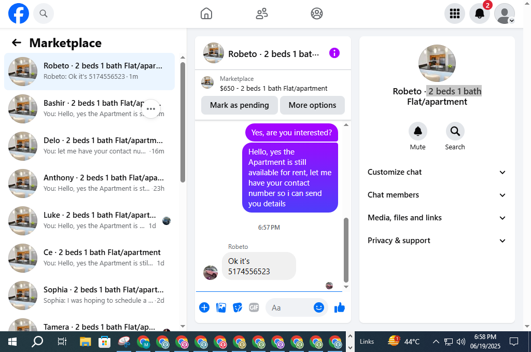
Task: Expand the Chat members section
Action: (x=437, y=195)
